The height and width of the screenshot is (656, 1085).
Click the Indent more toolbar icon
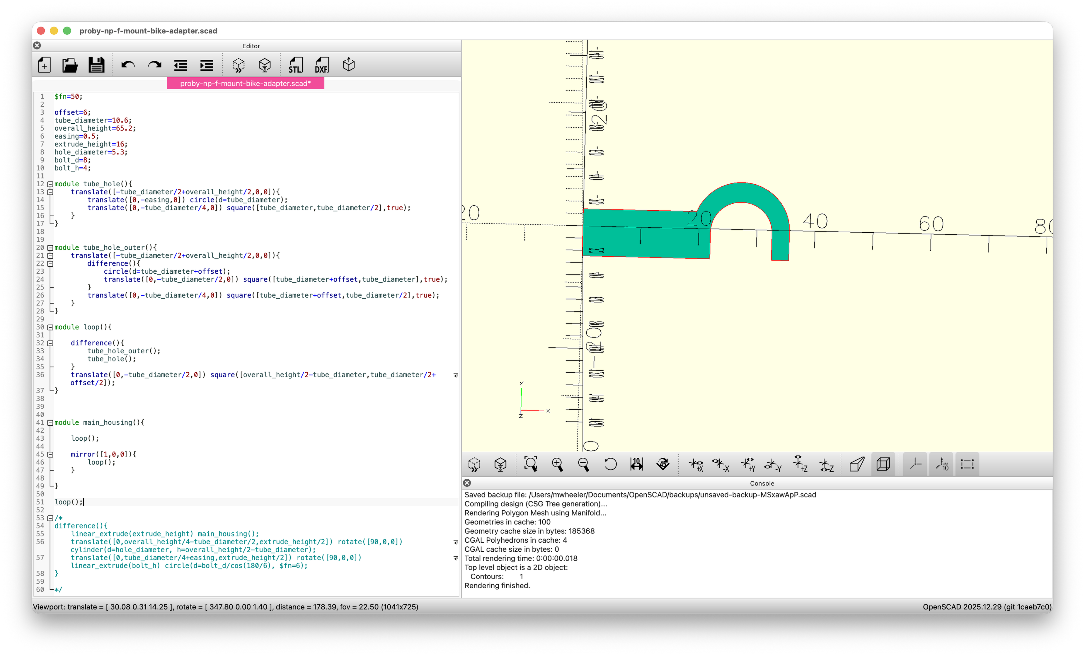point(207,65)
